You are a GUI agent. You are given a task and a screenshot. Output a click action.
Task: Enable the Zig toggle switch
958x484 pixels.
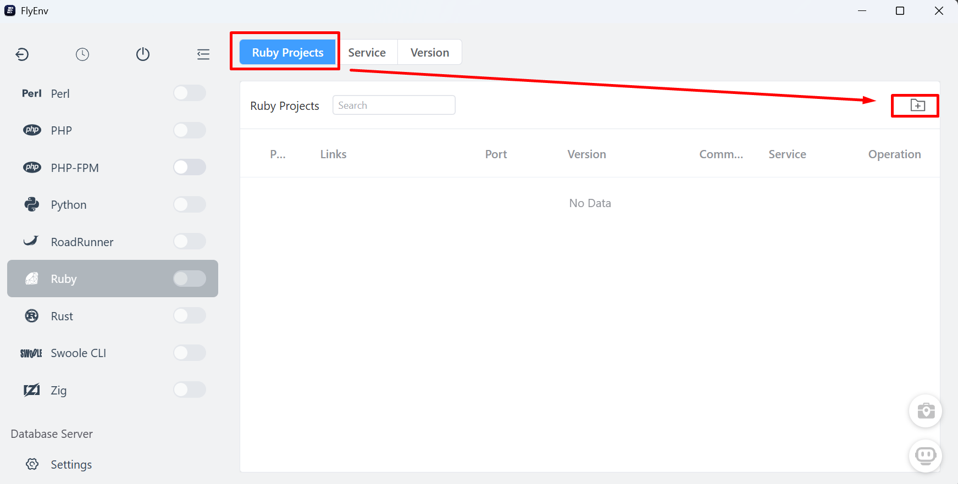pos(190,390)
